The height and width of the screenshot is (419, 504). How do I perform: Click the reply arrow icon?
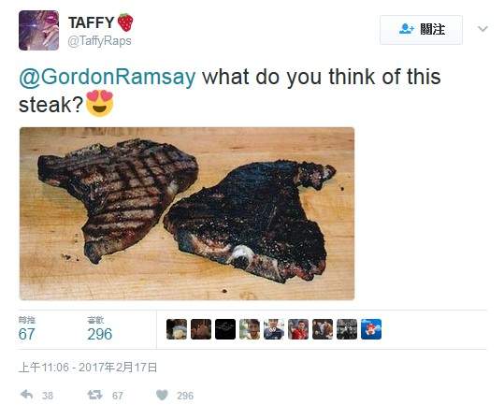(27, 395)
